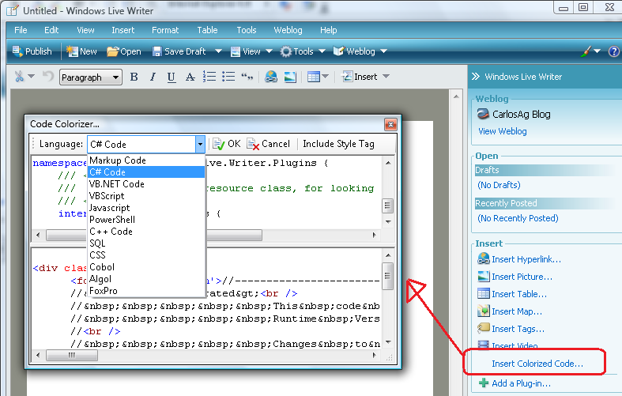The width and height of the screenshot is (622, 396).
Task: Click the Cut scissors icon
Action: 20,76
